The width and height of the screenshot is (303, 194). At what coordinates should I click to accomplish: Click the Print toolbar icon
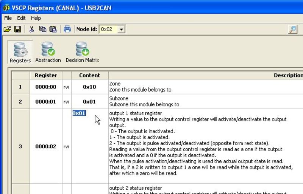pyautogui.click(x=67, y=29)
